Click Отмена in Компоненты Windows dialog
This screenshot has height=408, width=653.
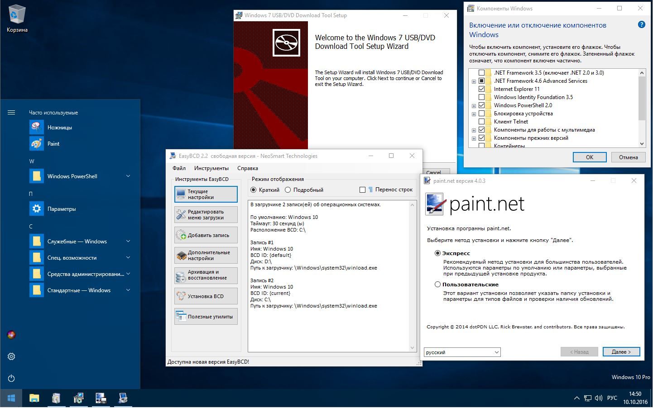click(x=628, y=157)
